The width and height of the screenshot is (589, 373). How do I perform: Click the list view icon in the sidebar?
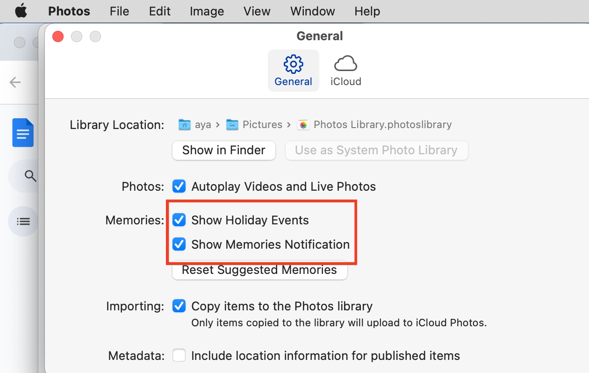pyautogui.click(x=23, y=221)
